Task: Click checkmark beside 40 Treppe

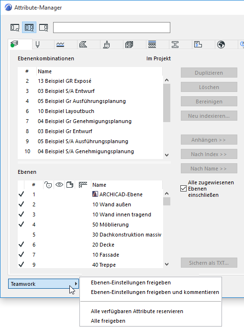Action: (x=21, y=264)
